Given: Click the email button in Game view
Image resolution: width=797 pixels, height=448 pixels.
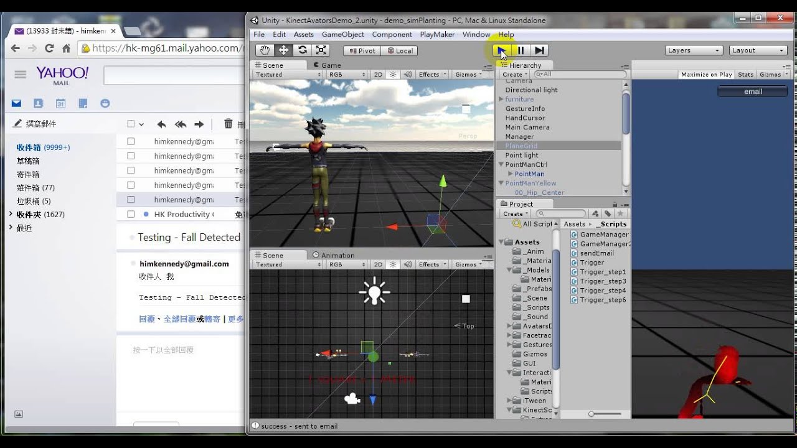Looking at the screenshot, I should [x=753, y=91].
